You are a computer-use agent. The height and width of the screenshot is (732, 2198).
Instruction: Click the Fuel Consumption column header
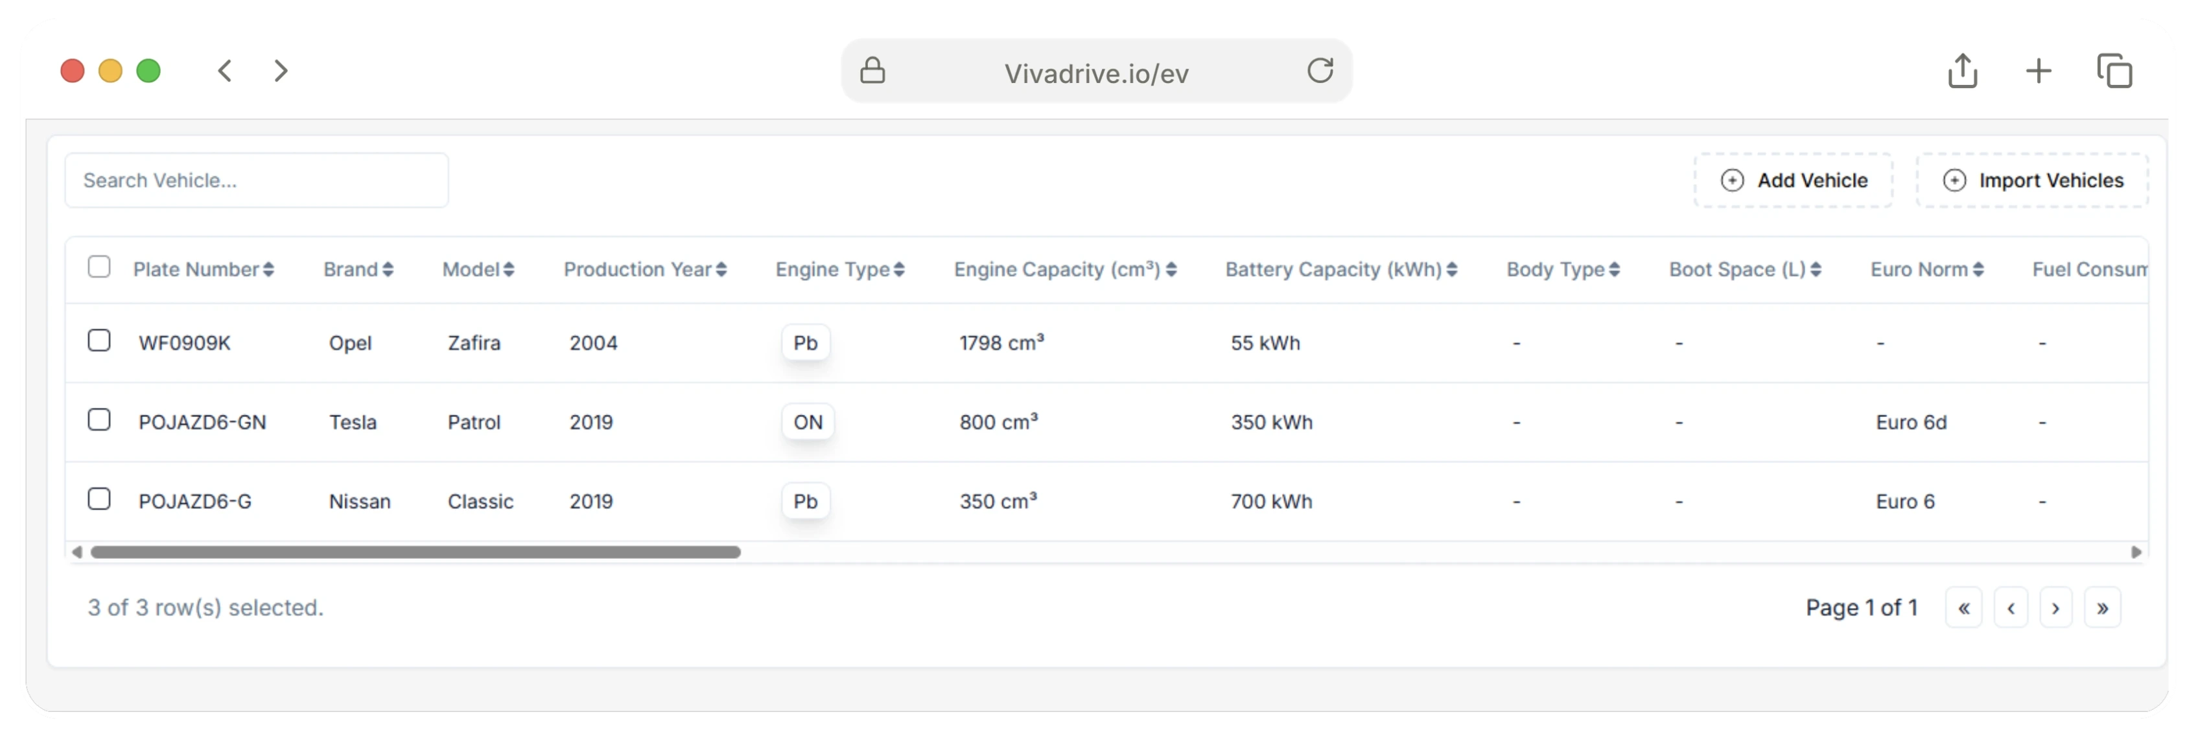click(x=2090, y=270)
